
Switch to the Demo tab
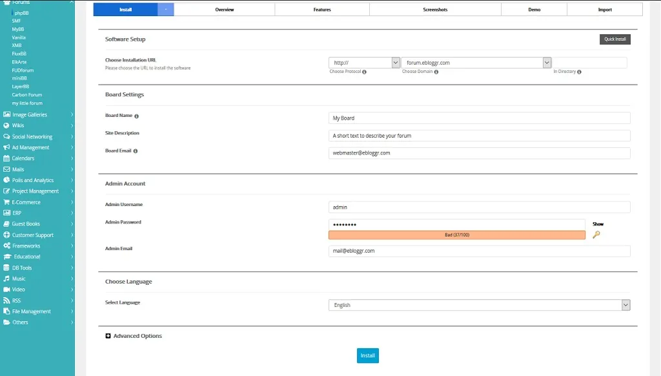[x=534, y=9]
